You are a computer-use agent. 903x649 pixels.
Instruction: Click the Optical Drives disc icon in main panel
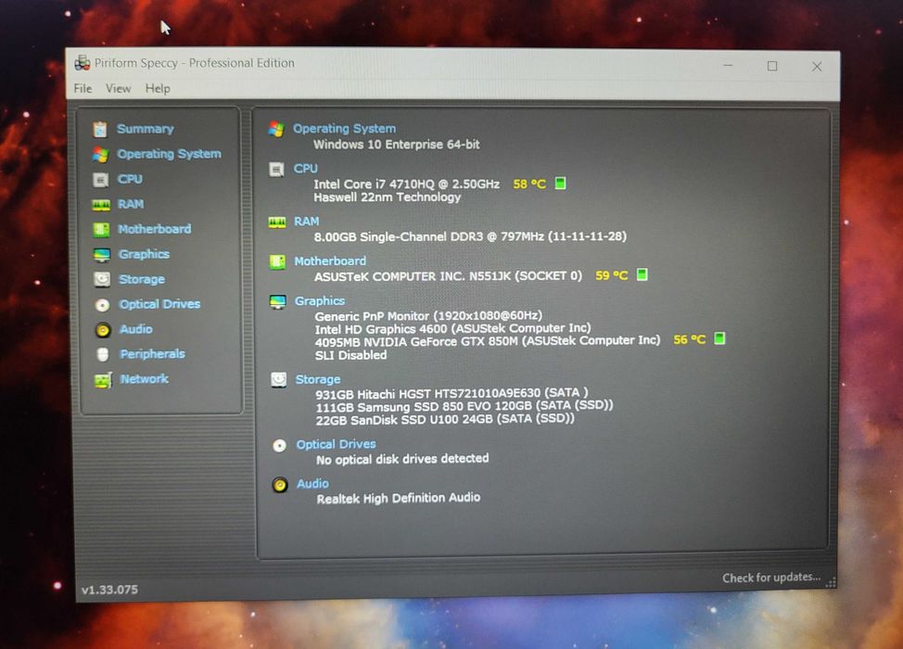coord(279,445)
